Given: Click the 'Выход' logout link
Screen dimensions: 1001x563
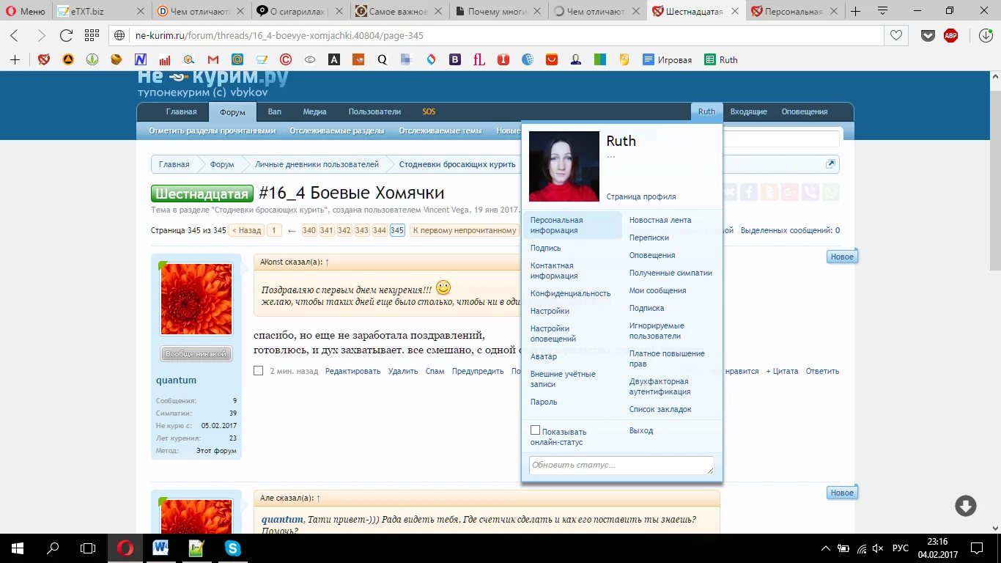Looking at the screenshot, I should coord(641,430).
